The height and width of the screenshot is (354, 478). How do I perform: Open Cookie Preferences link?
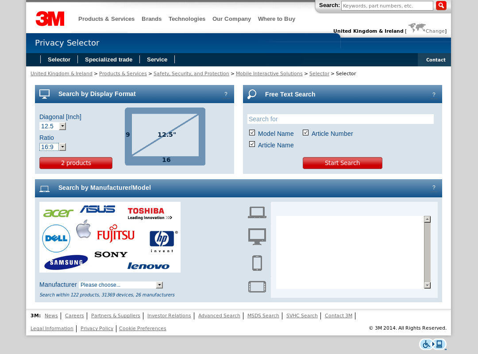pyautogui.click(x=143, y=328)
